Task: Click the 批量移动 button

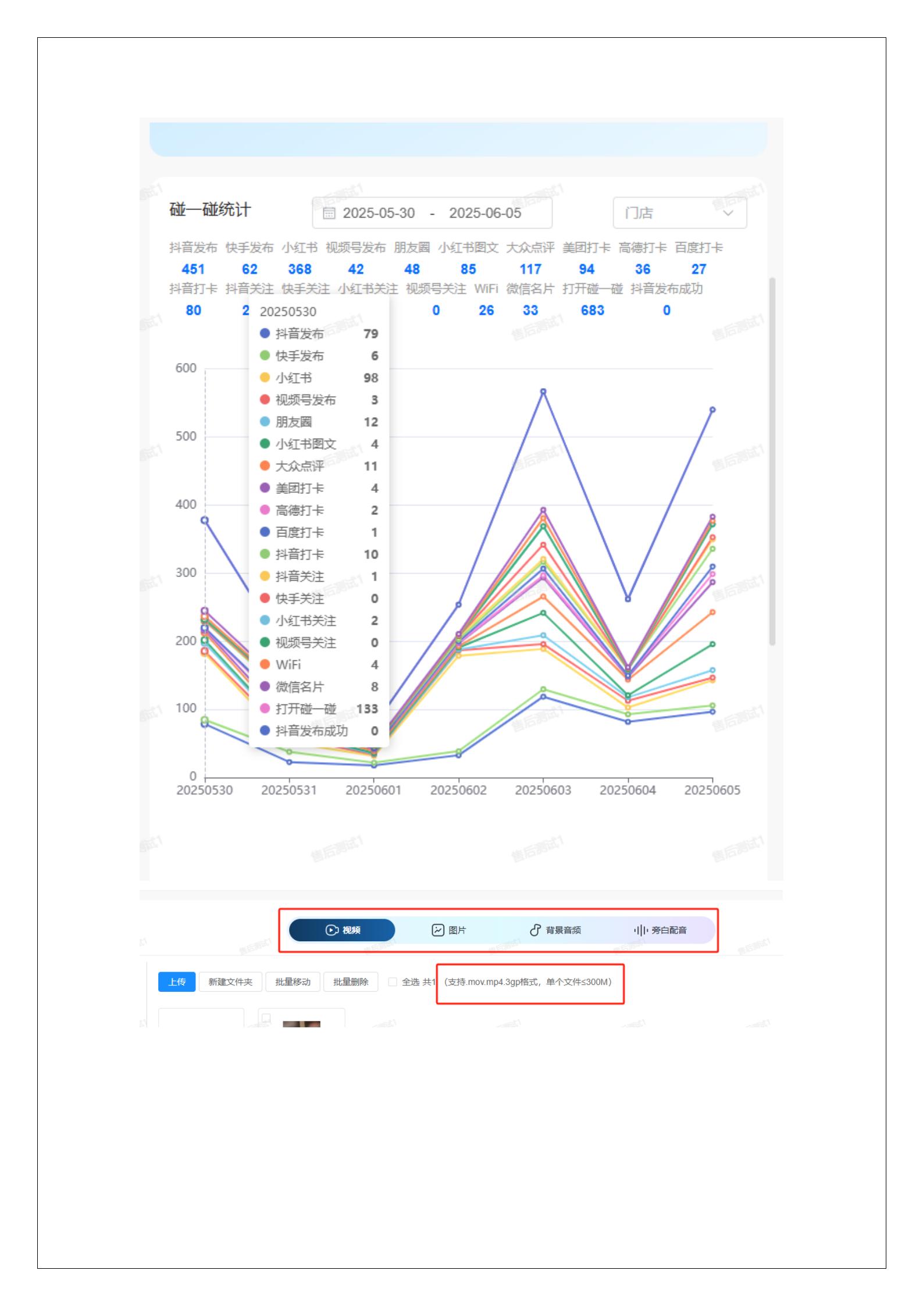Action: tap(293, 982)
